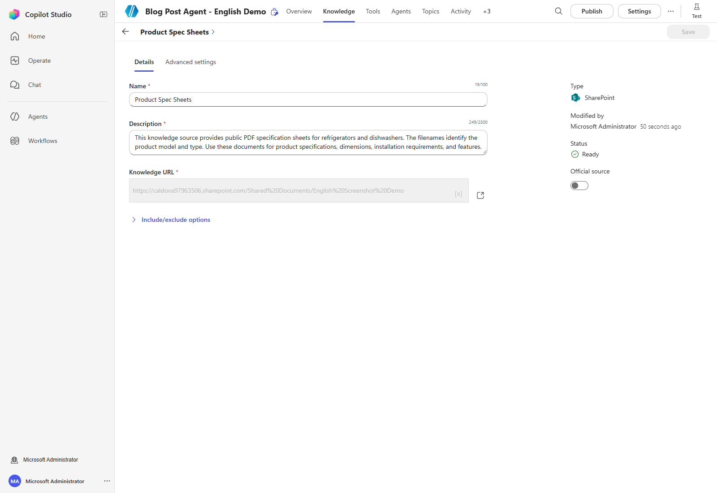Click the environment icon above the account
Viewport: 717px width, 493px height.
(x=14, y=460)
